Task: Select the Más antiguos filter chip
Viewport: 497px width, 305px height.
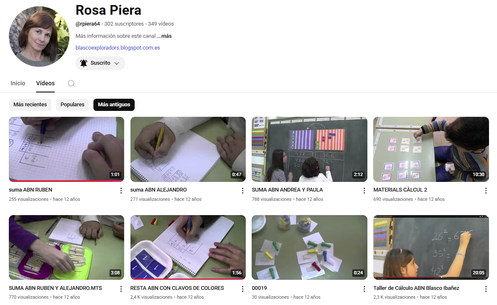Action: pyautogui.click(x=114, y=105)
